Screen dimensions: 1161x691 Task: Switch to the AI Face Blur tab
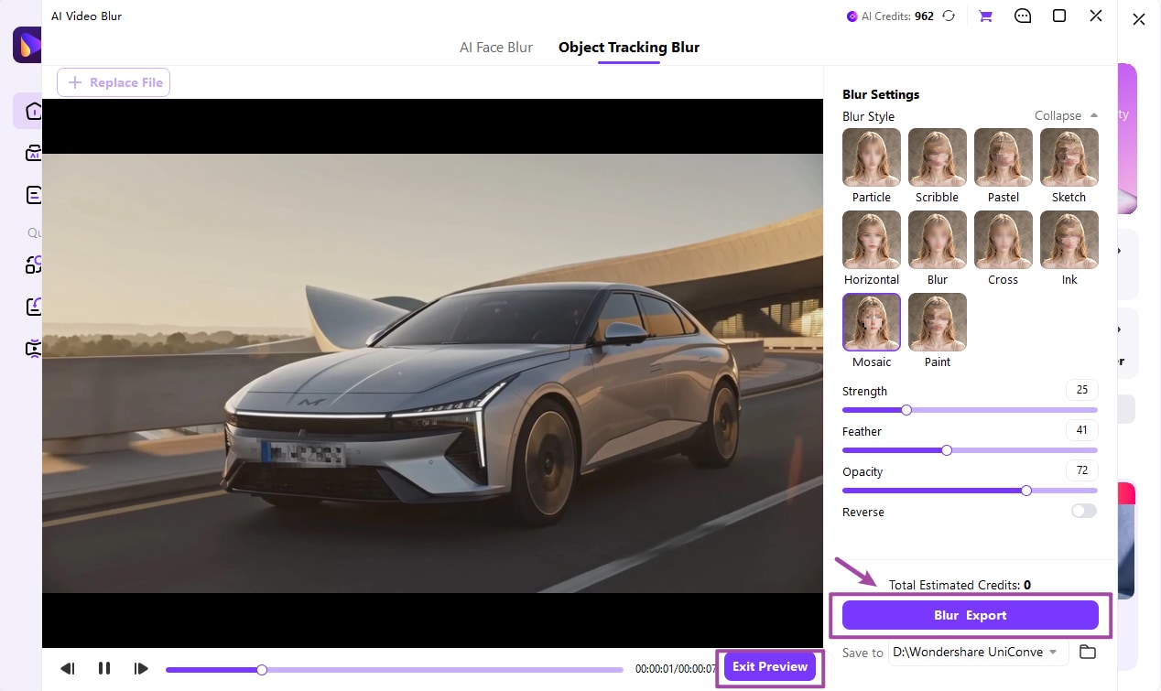click(496, 48)
